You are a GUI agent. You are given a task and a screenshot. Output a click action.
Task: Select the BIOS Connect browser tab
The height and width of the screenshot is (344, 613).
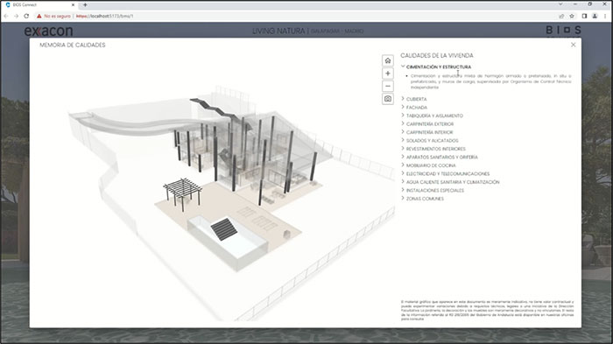tap(39, 4)
